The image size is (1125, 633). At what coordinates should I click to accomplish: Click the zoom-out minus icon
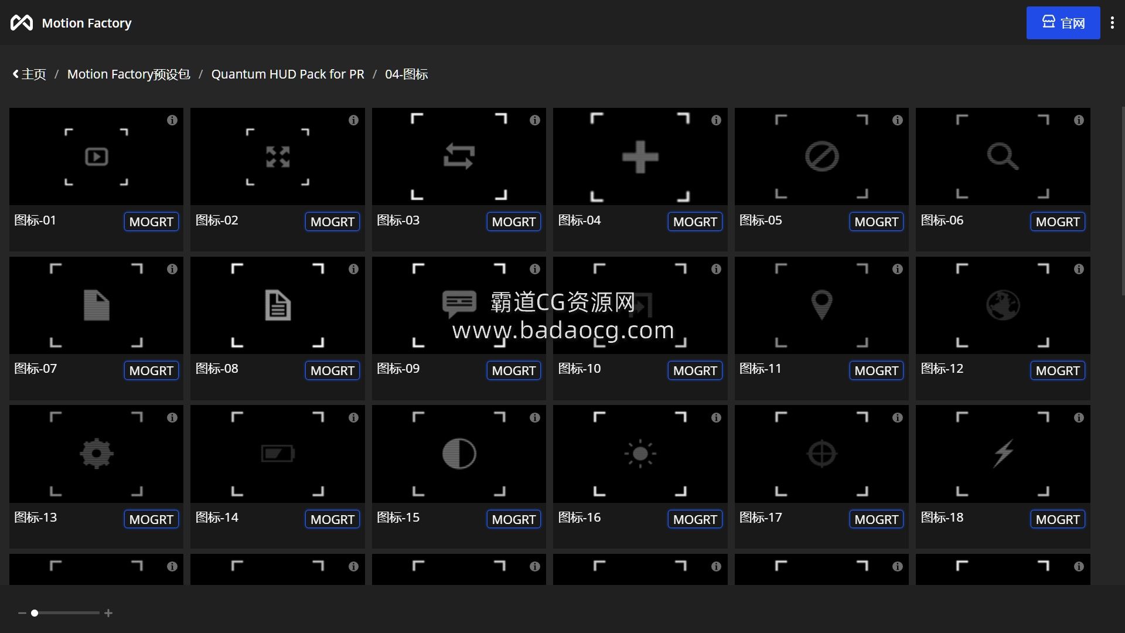point(22,613)
